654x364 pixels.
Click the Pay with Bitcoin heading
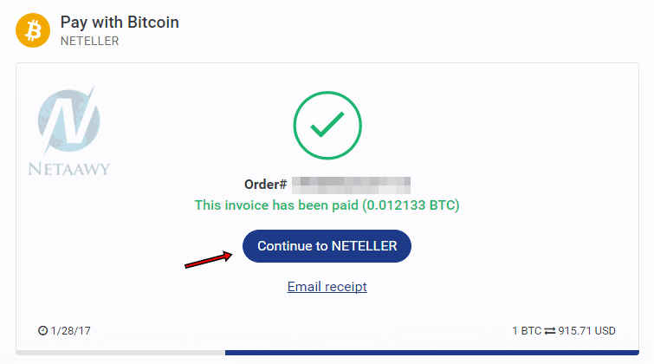point(120,23)
